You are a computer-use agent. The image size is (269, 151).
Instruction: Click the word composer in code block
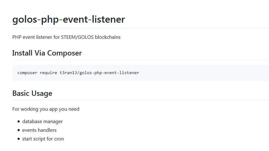pos(27,73)
